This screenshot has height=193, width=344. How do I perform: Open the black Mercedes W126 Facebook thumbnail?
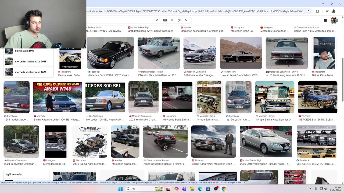coord(110,53)
